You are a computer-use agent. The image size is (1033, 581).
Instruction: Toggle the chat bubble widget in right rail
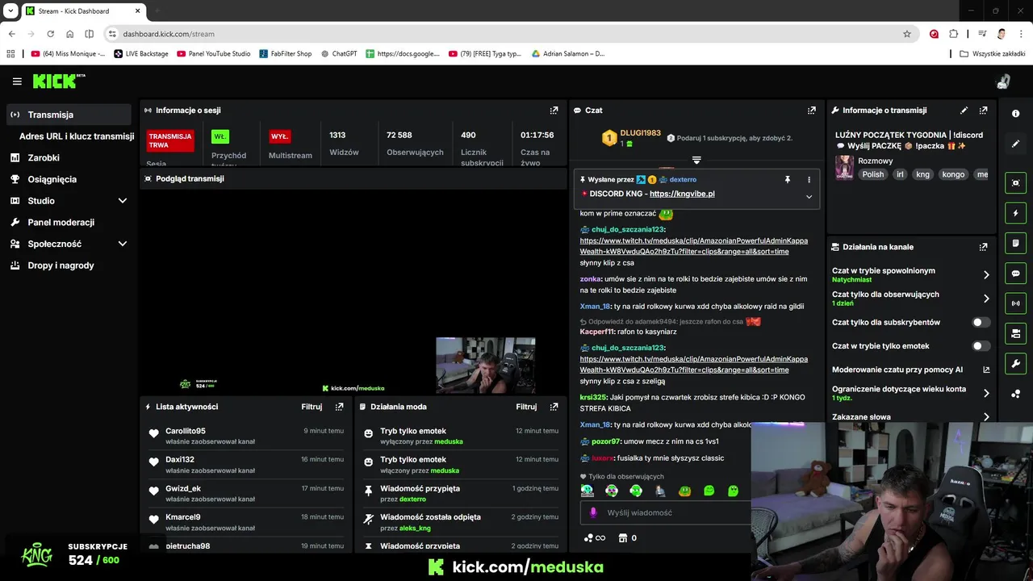coord(1015,274)
